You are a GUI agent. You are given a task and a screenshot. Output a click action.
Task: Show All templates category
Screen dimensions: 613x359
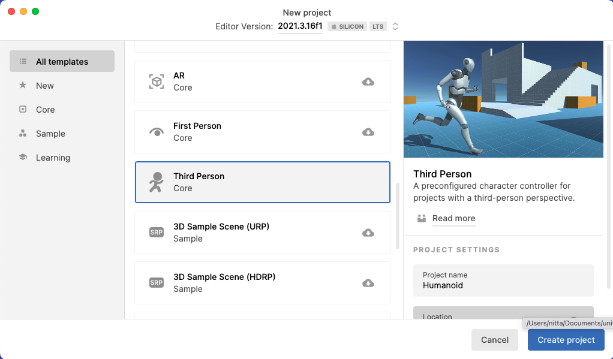(x=62, y=62)
